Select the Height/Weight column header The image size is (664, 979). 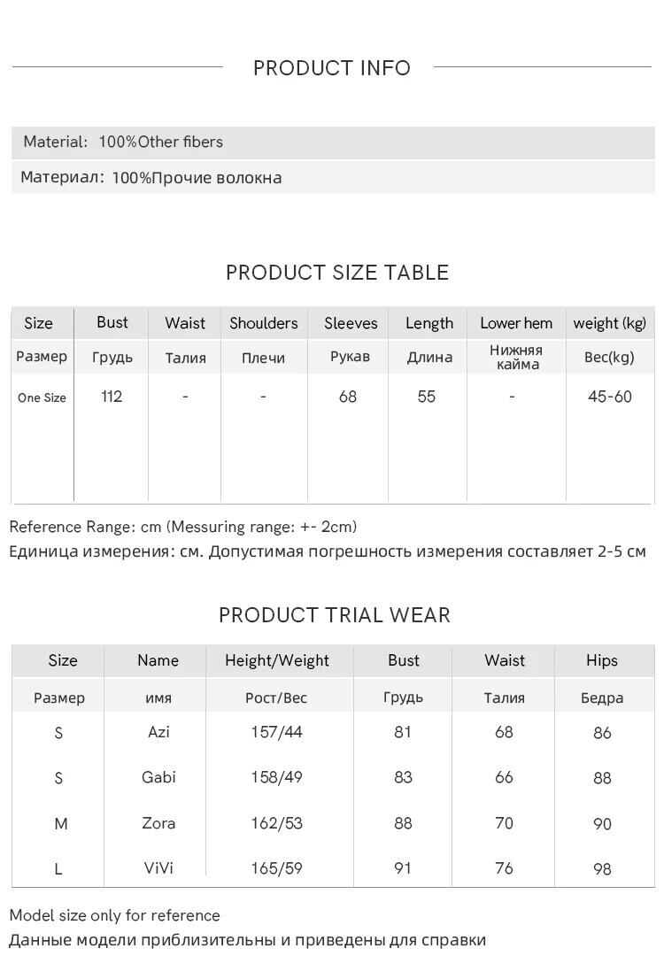276,660
